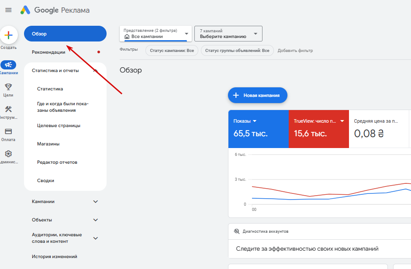Open Представление Все кампании dropdown

pos(155,34)
